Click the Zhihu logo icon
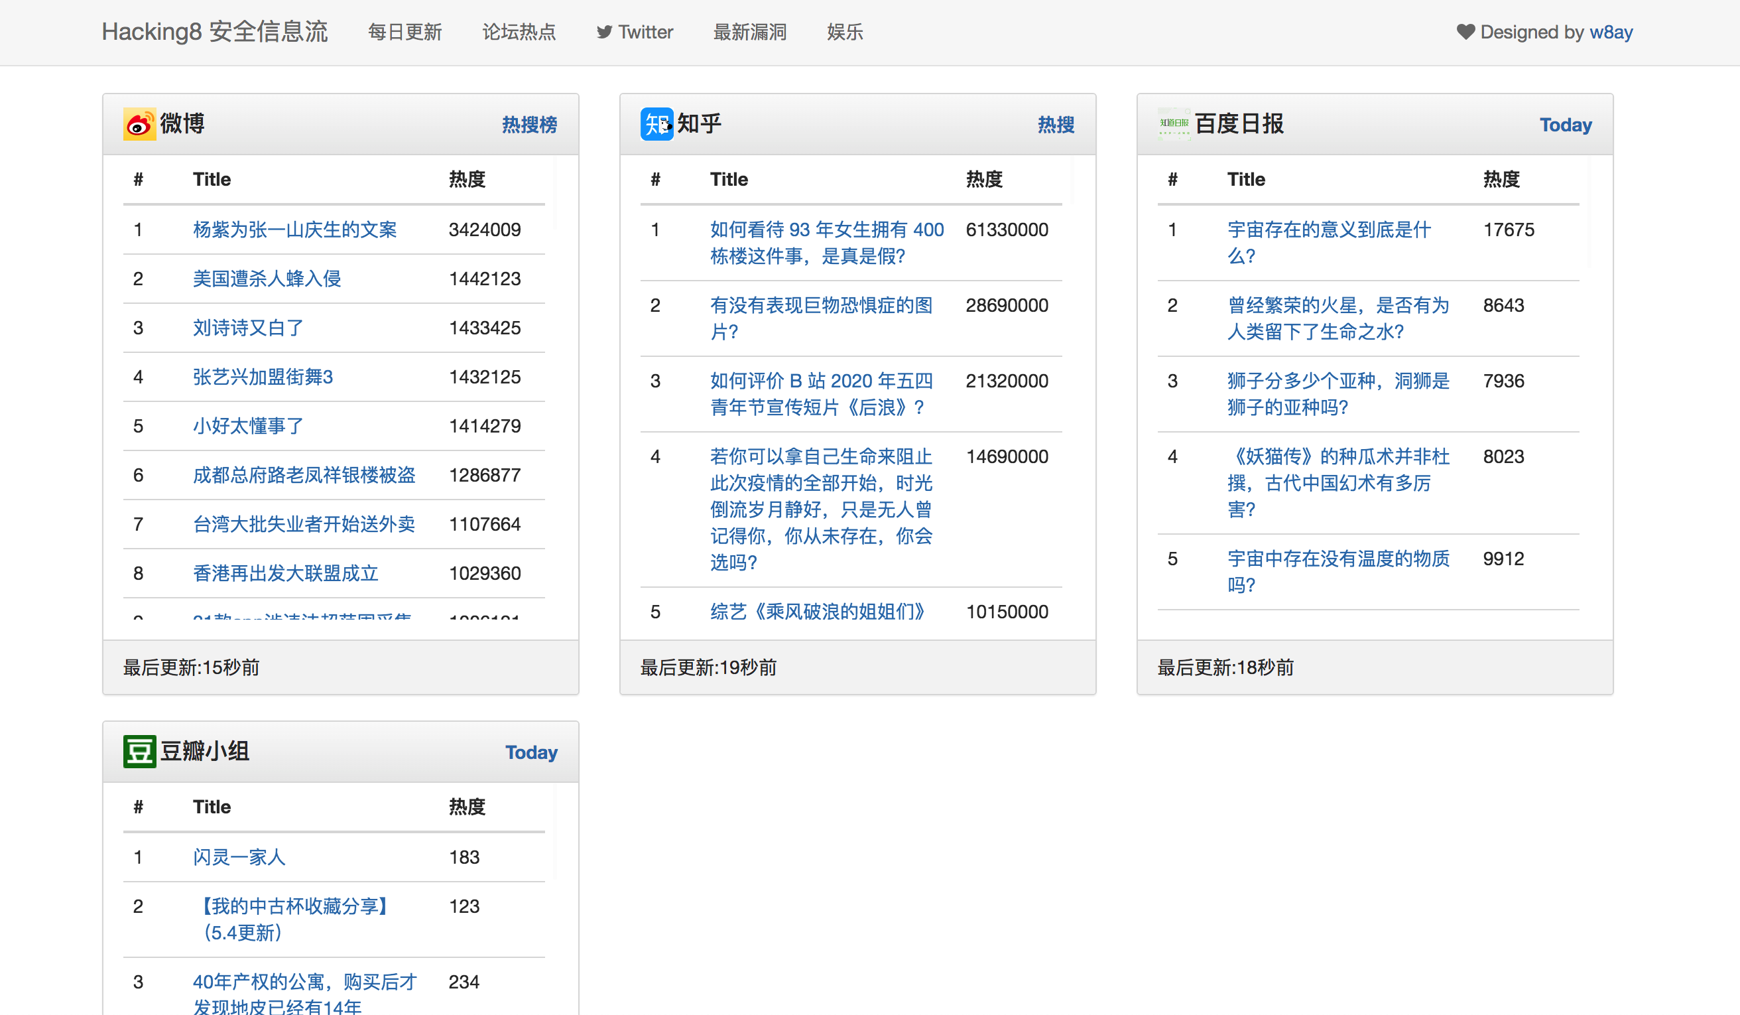Screen dimensions: 1740x1015 coord(656,124)
